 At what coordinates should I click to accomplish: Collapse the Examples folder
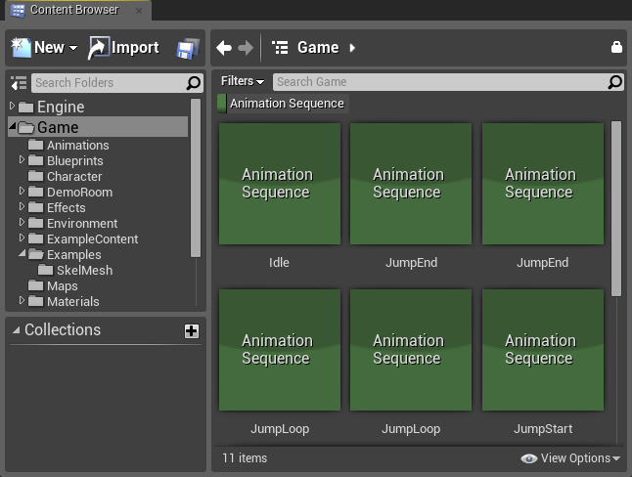22,253
